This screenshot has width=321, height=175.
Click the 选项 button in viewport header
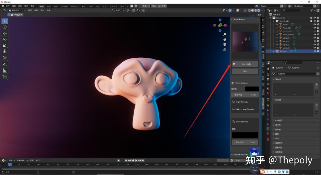point(260,15)
